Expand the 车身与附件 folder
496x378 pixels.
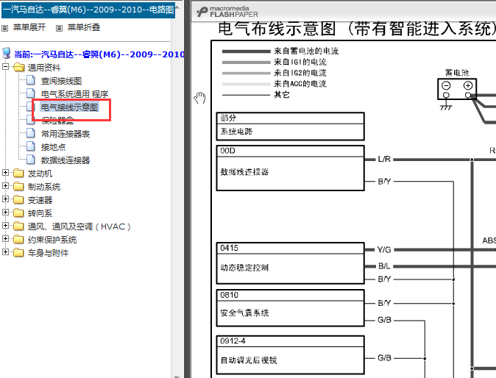point(5,252)
